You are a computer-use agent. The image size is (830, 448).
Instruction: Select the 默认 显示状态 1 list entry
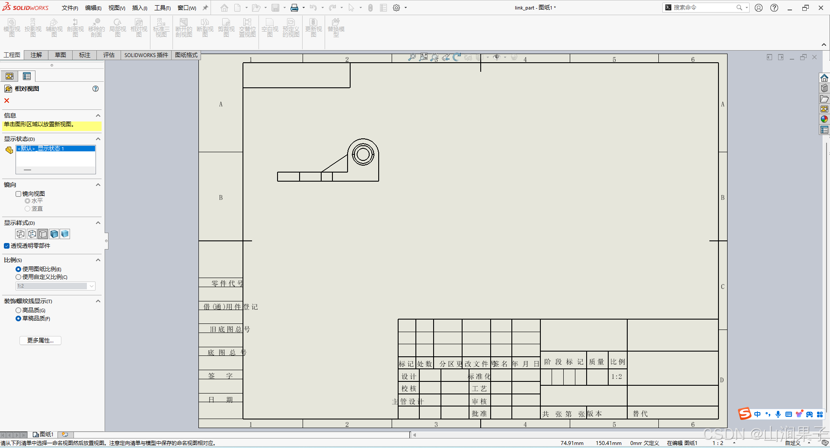56,149
